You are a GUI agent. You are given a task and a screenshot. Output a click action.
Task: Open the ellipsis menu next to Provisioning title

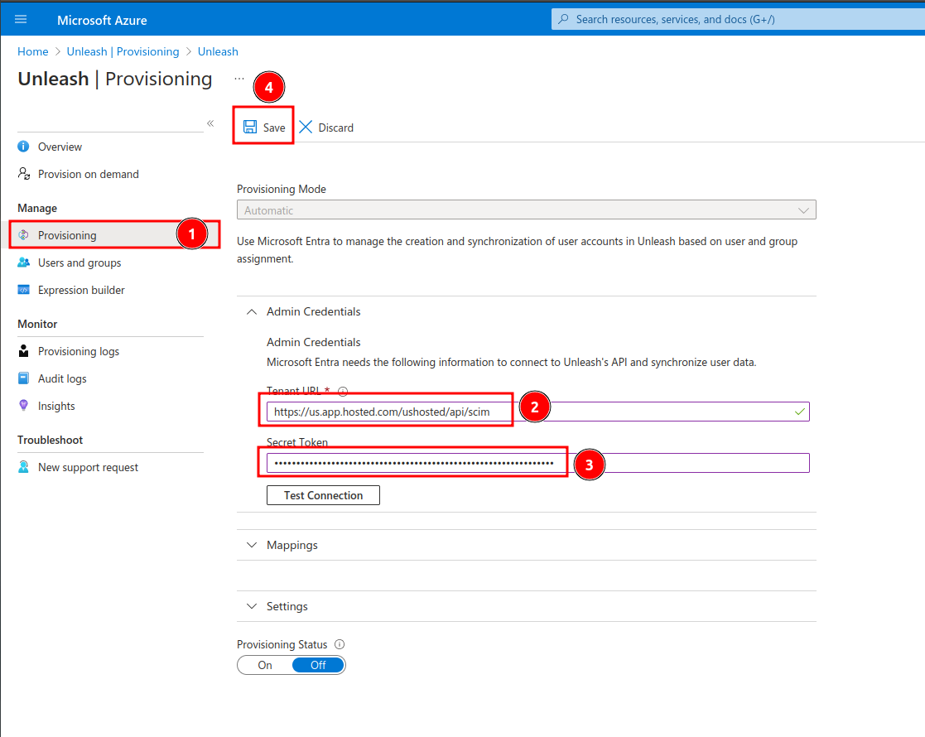click(x=239, y=76)
